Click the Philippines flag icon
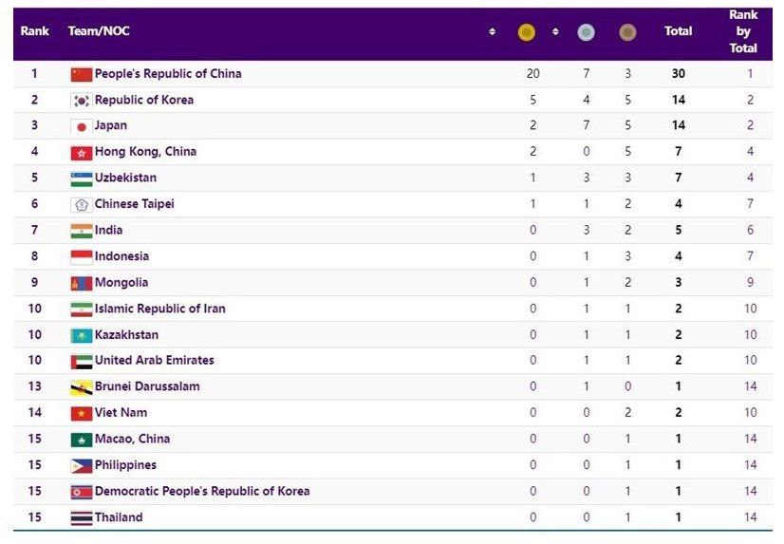 pyautogui.click(x=81, y=466)
